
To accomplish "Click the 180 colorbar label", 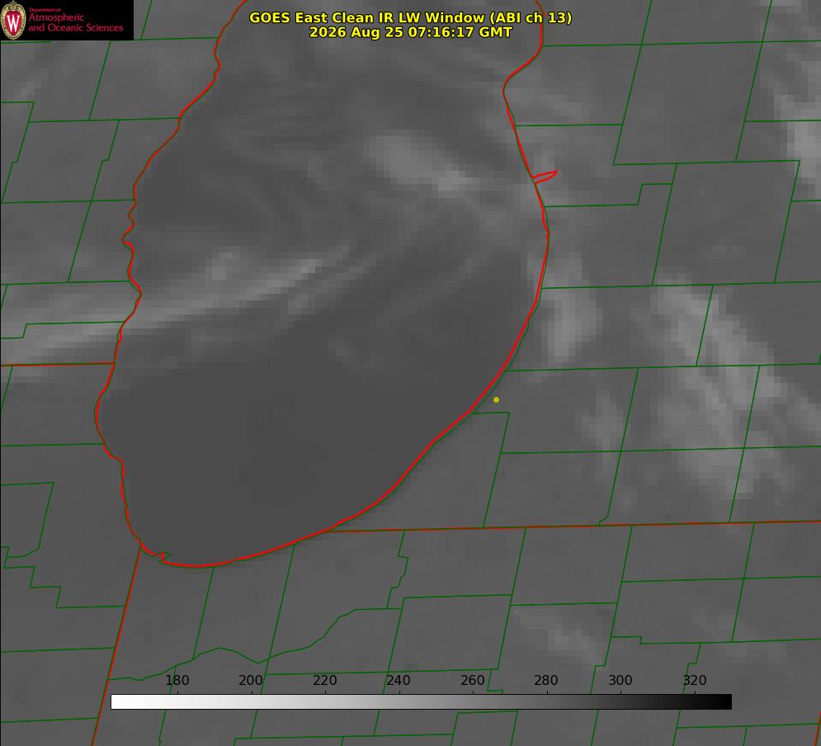I will (x=177, y=680).
